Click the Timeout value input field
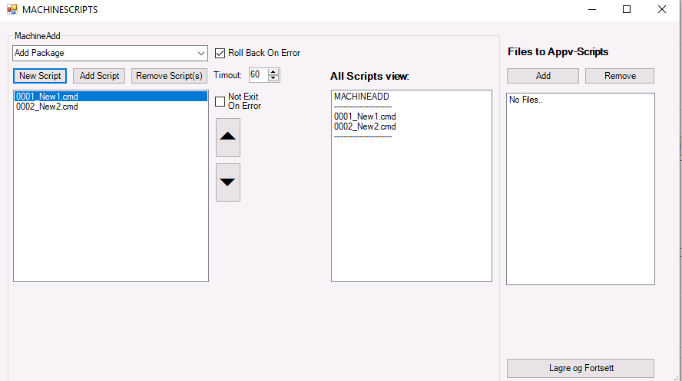The width and height of the screenshot is (682, 381). (x=257, y=75)
